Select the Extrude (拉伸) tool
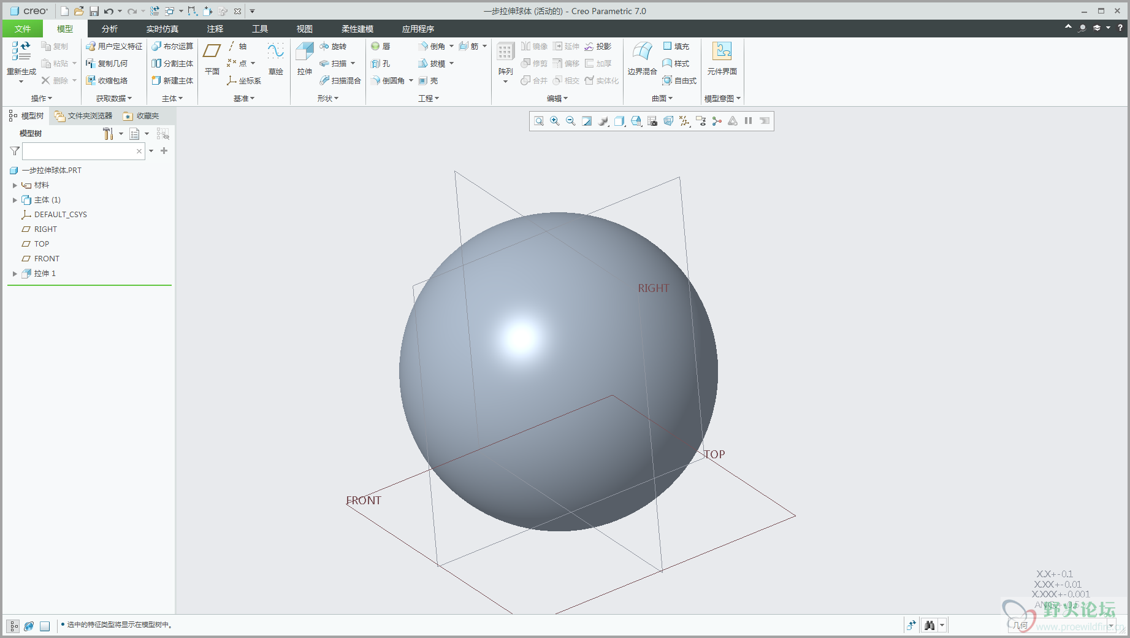 pos(305,59)
